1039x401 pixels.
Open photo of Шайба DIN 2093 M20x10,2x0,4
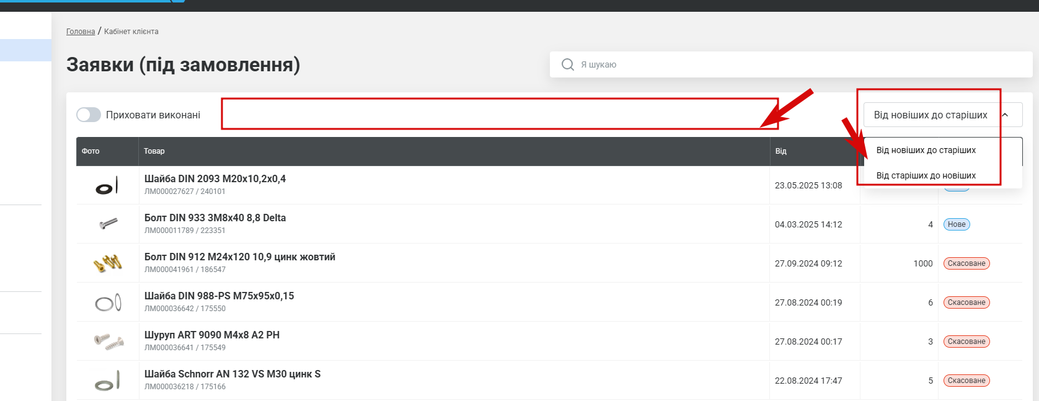click(107, 186)
